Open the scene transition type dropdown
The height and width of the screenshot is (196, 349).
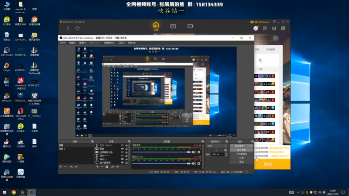coord(216,146)
